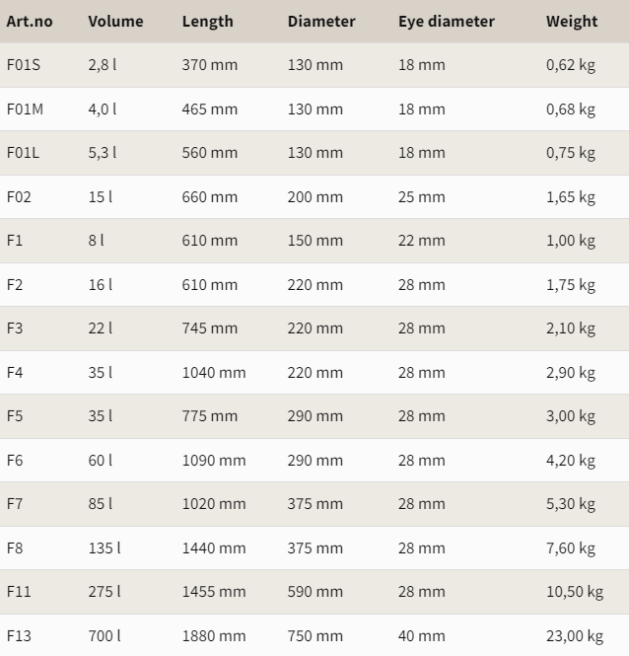Click the Length column header

pyautogui.click(x=207, y=21)
